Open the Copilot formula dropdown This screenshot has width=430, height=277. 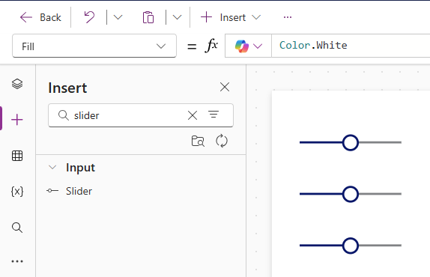(x=248, y=46)
